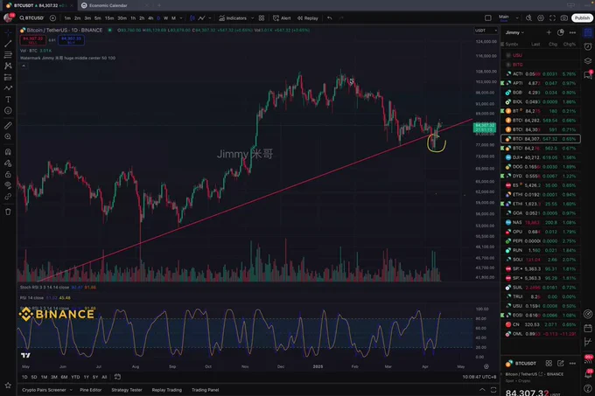Open the indicator templates grid icon

(x=262, y=17)
